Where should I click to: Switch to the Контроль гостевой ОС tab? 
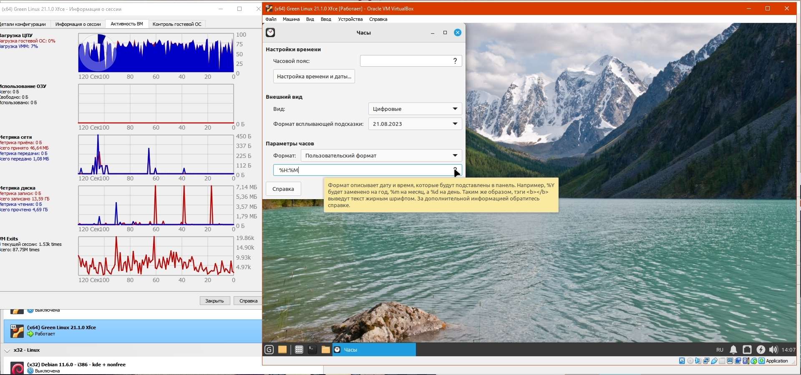click(x=177, y=24)
